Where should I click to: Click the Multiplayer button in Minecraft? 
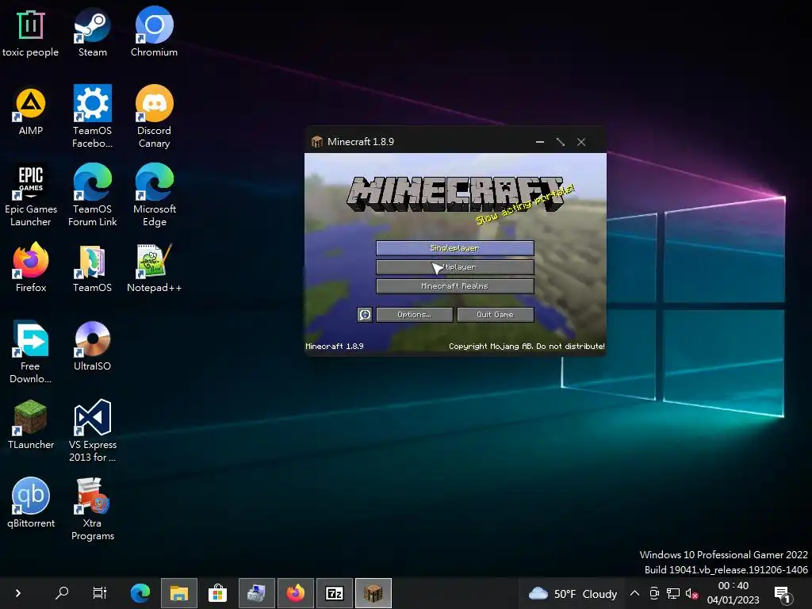click(454, 267)
